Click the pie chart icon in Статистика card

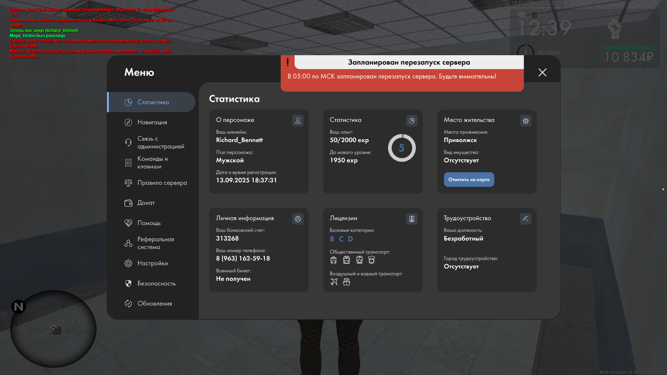click(x=412, y=120)
